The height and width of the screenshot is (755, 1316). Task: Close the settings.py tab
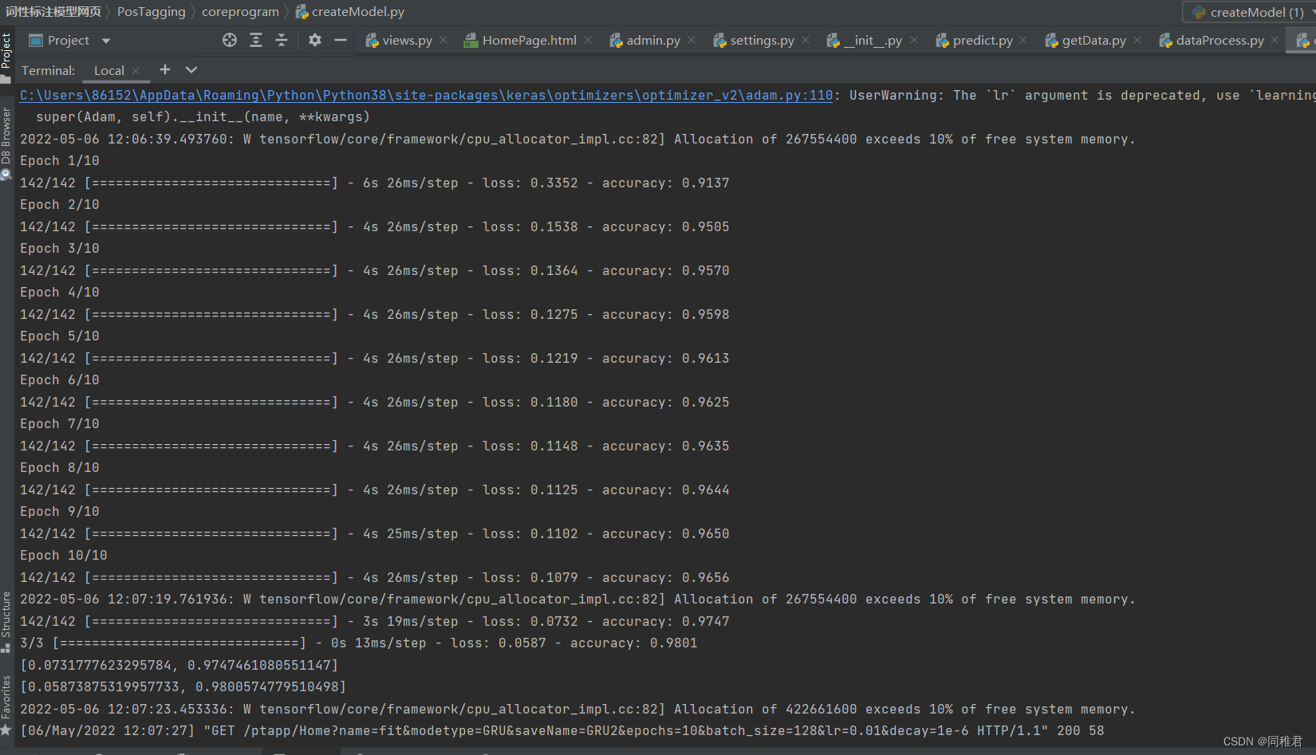(x=806, y=40)
